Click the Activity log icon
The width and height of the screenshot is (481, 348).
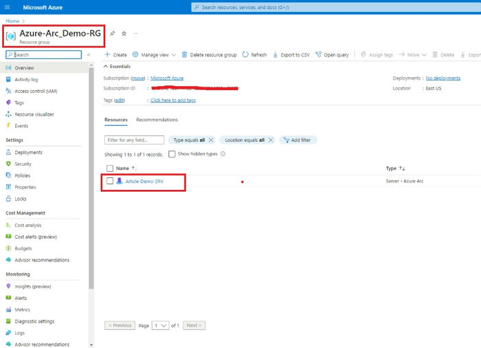[8, 79]
